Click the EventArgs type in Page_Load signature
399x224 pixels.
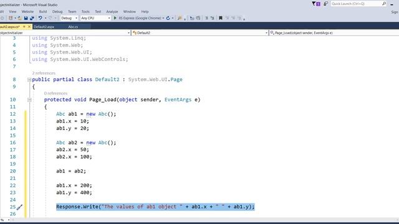pos(178,100)
